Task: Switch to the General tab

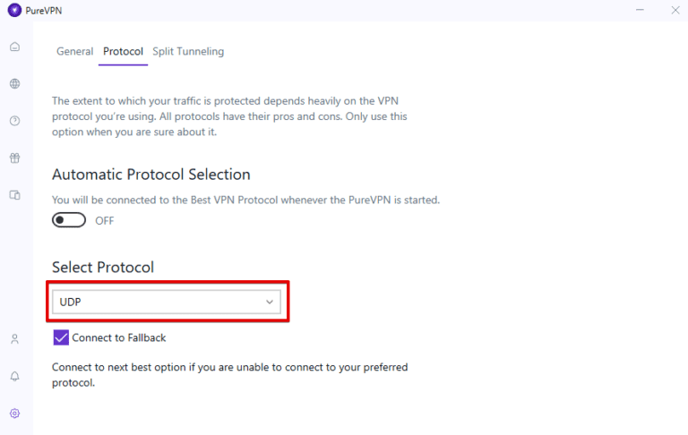Action: tap(74, 52)
